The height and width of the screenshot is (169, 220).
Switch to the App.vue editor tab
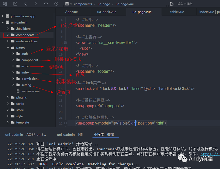(71, 12)
